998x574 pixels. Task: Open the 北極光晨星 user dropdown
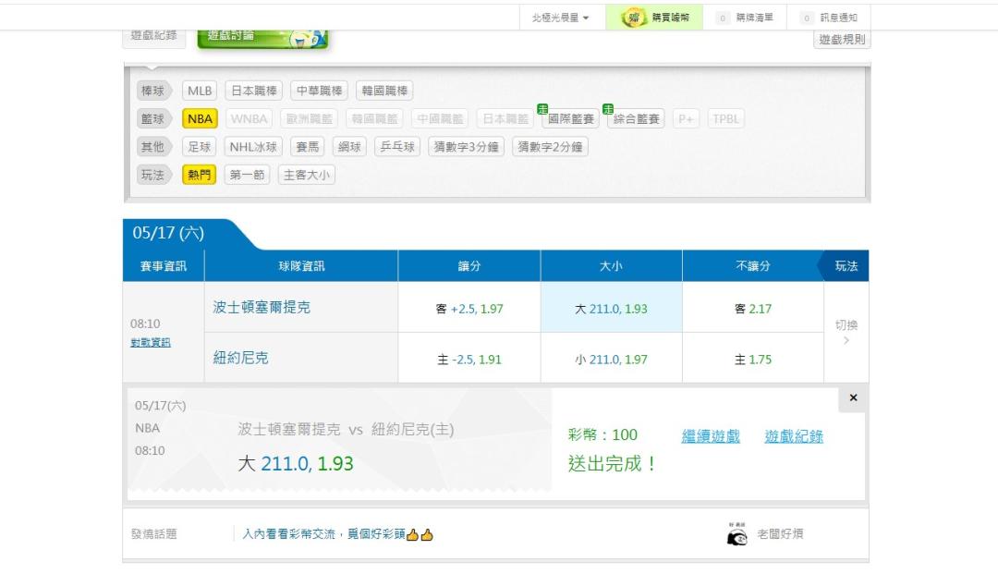pos(560,18)
